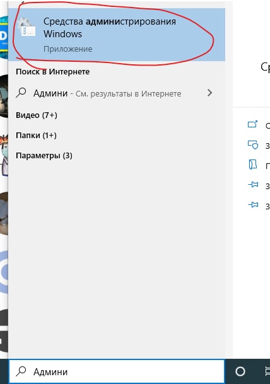
Task: Focus the taskbar search field with Админи
Action: [117, 371]
